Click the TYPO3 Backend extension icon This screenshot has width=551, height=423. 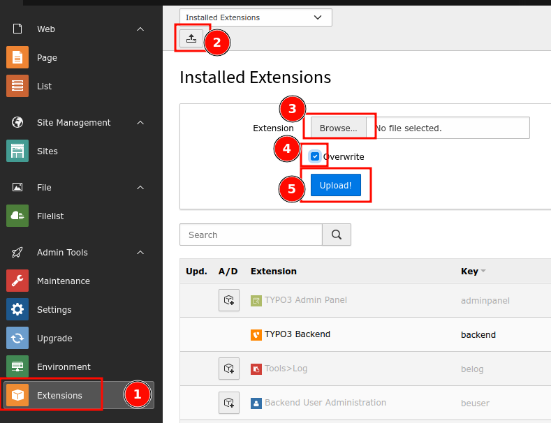click(256, 335)
